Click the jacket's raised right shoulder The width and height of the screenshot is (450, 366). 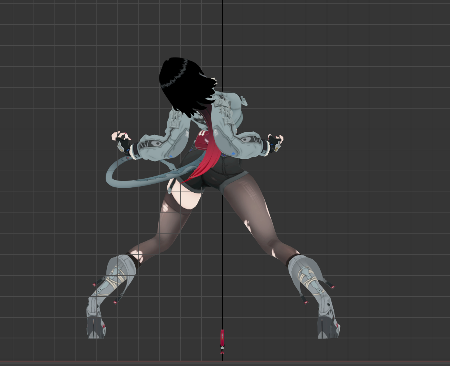click(233, 104)
